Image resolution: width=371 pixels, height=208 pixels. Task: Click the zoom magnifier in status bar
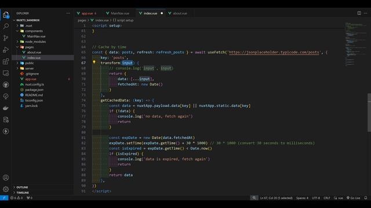pyautogui.click(x=254, y=198)
